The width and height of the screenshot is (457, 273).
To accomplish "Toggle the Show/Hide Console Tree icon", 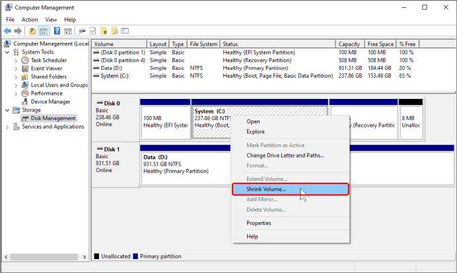I will point(44,31).
